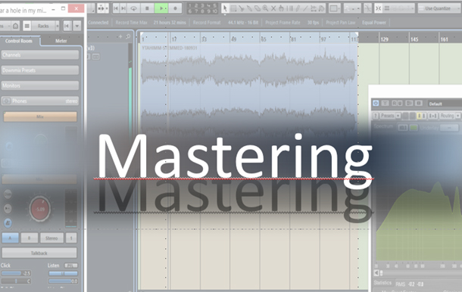Click the Stop transport button

(x=147, y=8)
